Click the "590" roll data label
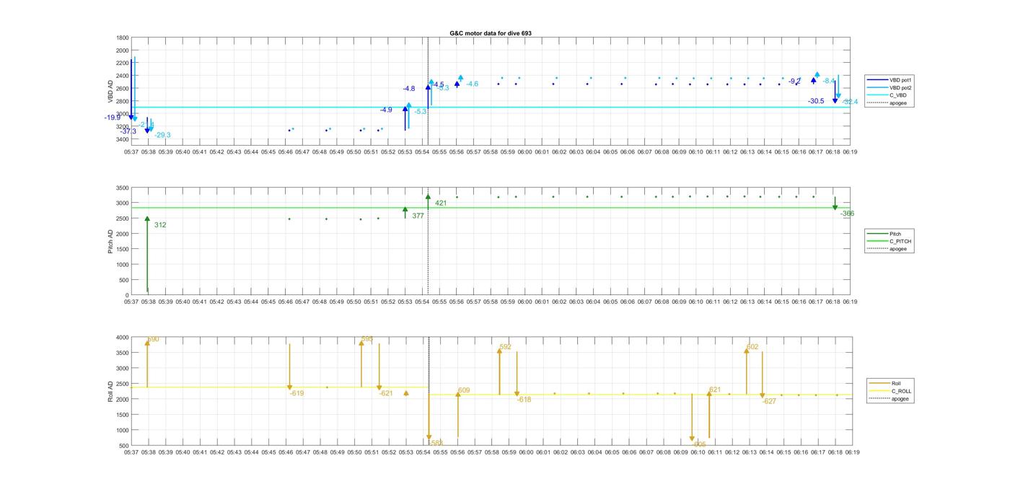The height and width of the screenshot is (500, 1010). coord(153,339)
